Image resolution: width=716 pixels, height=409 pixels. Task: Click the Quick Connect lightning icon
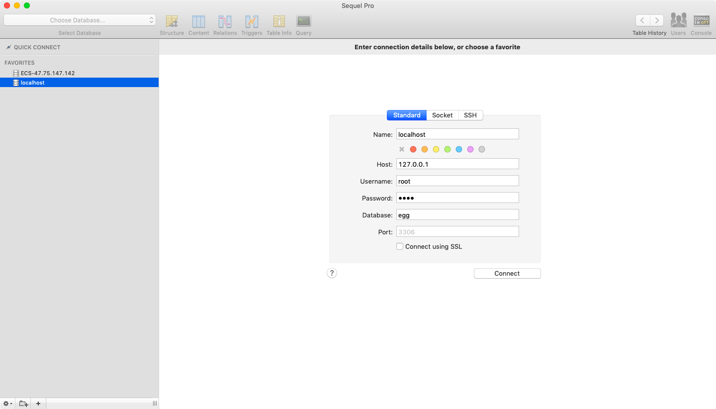(8, 47)
